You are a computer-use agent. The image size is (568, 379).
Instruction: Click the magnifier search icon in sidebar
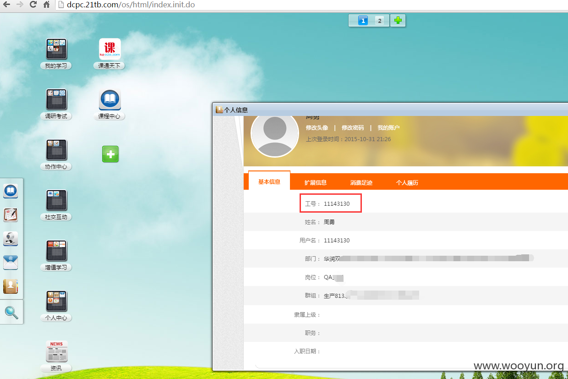tap(11, 313)
